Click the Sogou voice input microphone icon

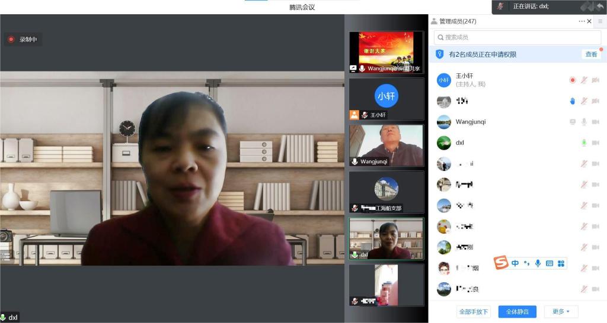pos(538,263)
